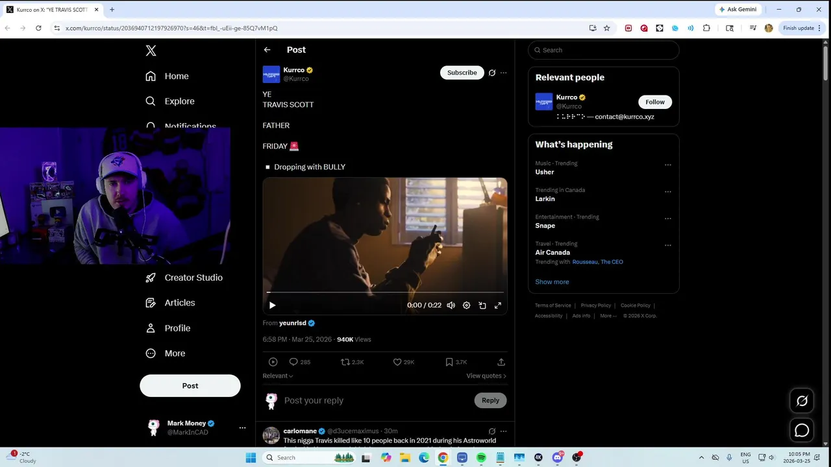This screenshot has height=467, width=831.
Task: Open the More menu in the sidebar
Action: pyautogui.click(x=166, y=353)
